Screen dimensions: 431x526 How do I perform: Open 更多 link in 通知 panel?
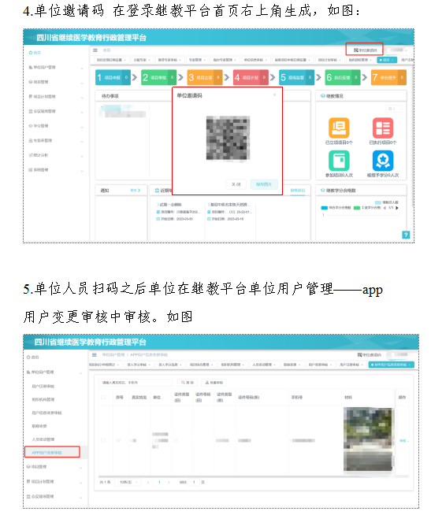[x=135, y=191]
